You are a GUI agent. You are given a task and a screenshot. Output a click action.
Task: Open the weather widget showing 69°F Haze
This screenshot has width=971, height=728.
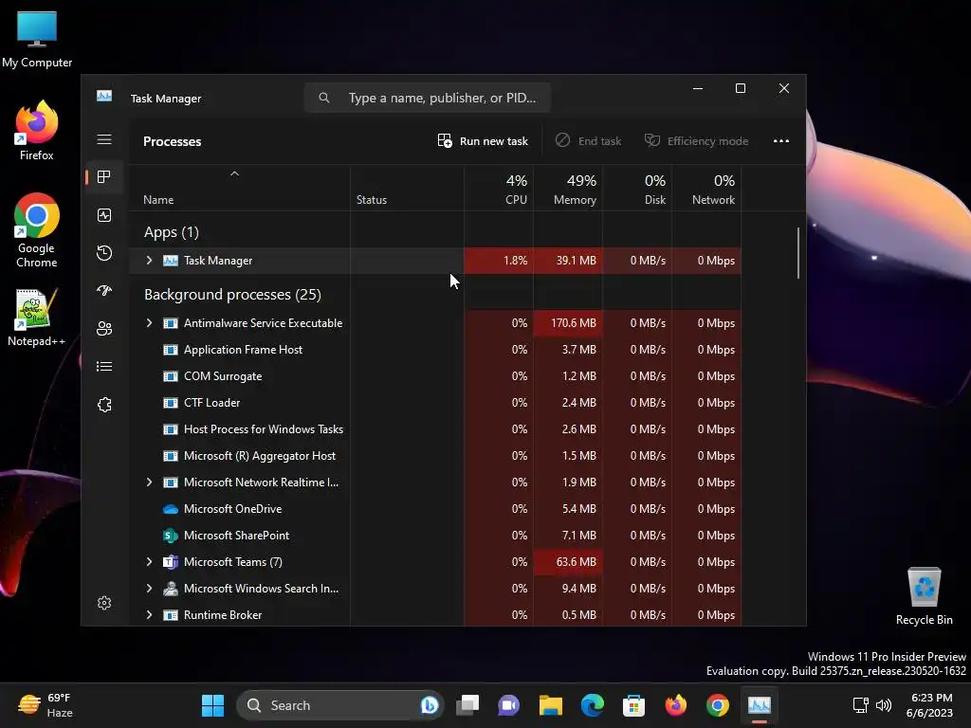(x=46, y=705)
